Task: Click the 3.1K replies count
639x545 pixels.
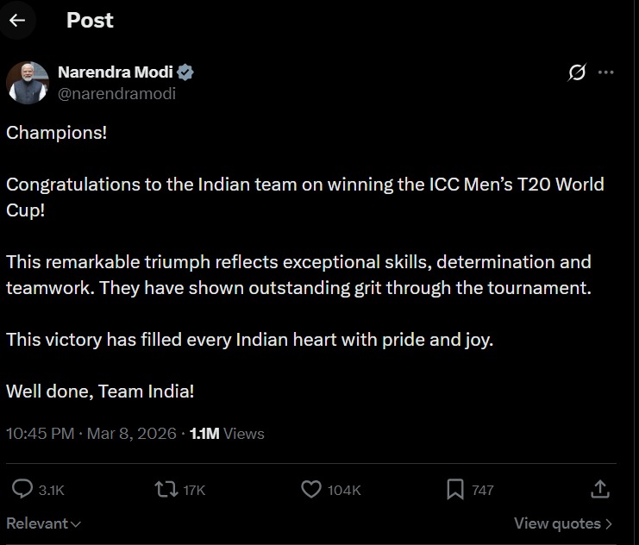Action: [52, 491]
